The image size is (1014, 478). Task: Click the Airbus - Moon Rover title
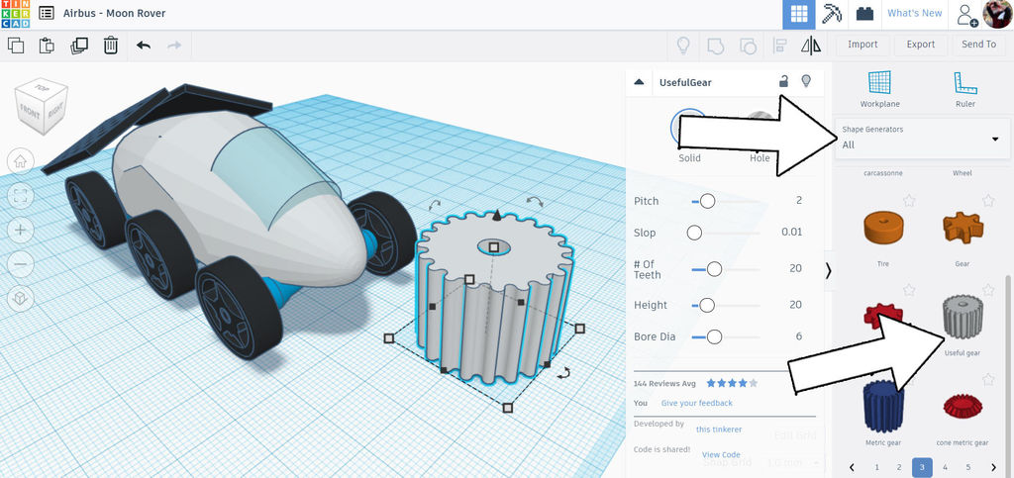click(115, 13)
